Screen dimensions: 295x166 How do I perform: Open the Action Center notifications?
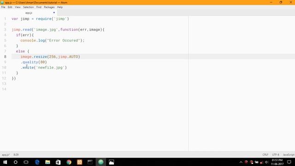coord(289,162)
